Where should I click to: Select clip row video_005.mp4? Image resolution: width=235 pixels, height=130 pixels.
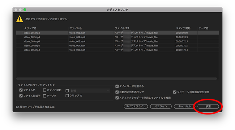pyautogui.click(x=117, y=50)
